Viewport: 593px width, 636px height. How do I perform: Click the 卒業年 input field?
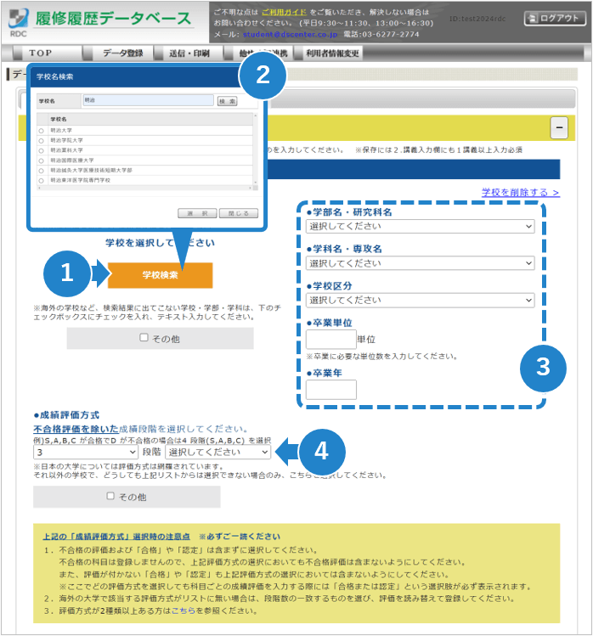tap(331, 390)
